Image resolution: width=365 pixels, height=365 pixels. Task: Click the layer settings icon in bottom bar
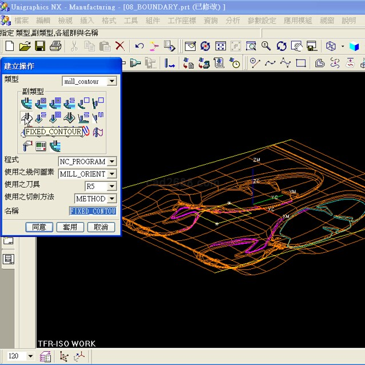[46, 356]
